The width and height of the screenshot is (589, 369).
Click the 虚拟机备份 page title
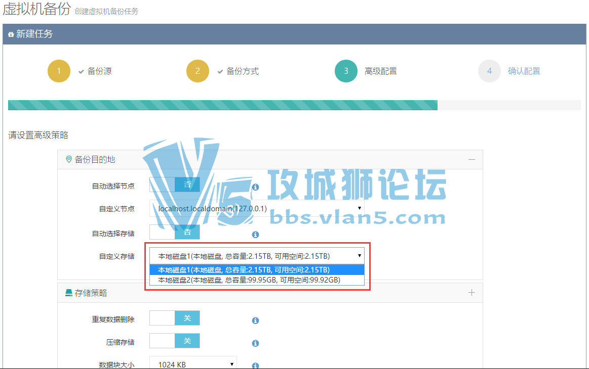coord(36,8)
